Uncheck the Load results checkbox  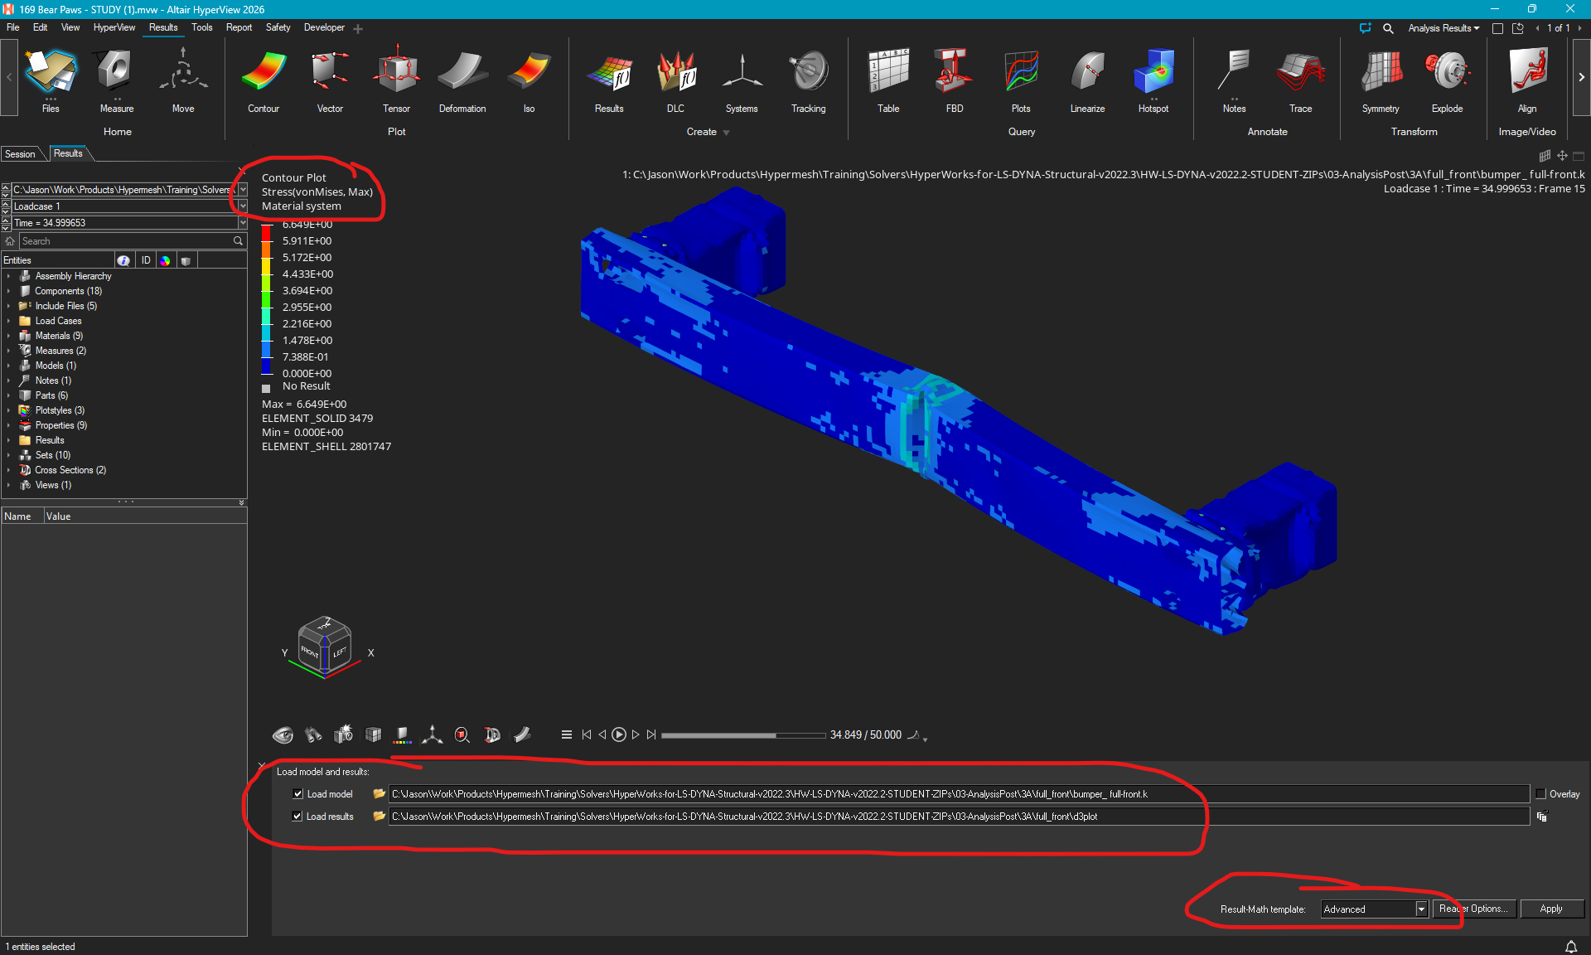point(297,816)
